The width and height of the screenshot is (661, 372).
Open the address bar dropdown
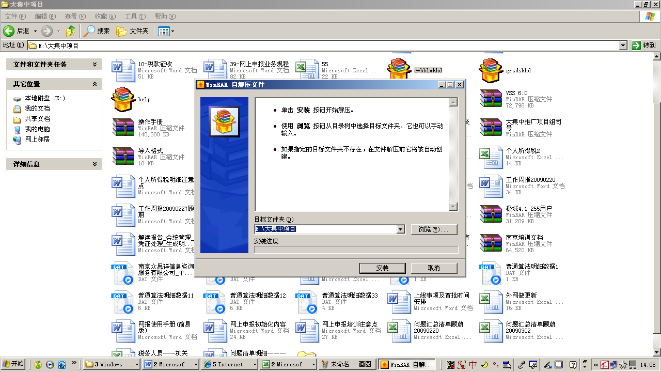pyautogui.click(x=623, y=45)
